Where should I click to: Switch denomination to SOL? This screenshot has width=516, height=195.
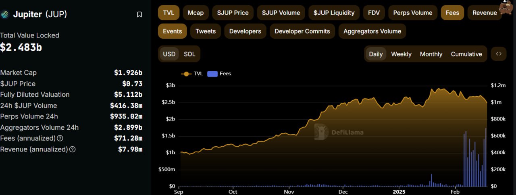(189, 54)
